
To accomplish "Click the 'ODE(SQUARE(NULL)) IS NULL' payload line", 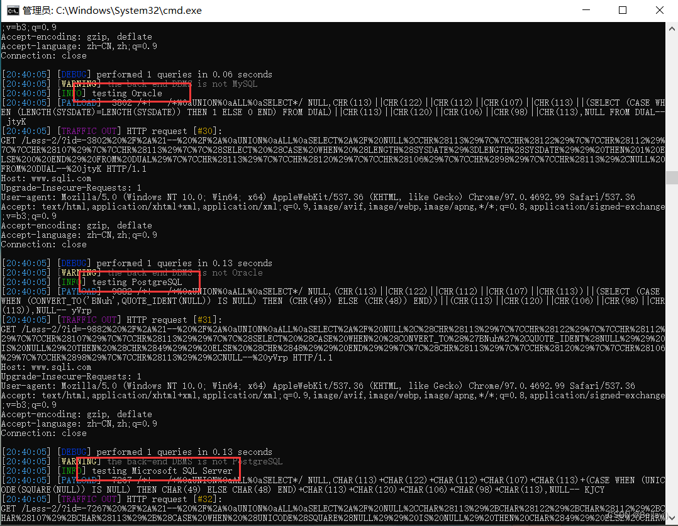I will click(303, 490).
